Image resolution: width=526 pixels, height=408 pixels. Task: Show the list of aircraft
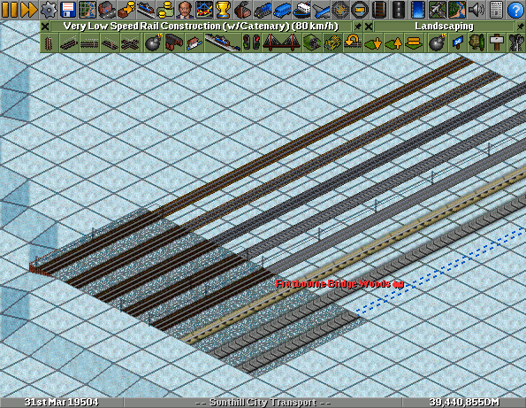(321, 10)
